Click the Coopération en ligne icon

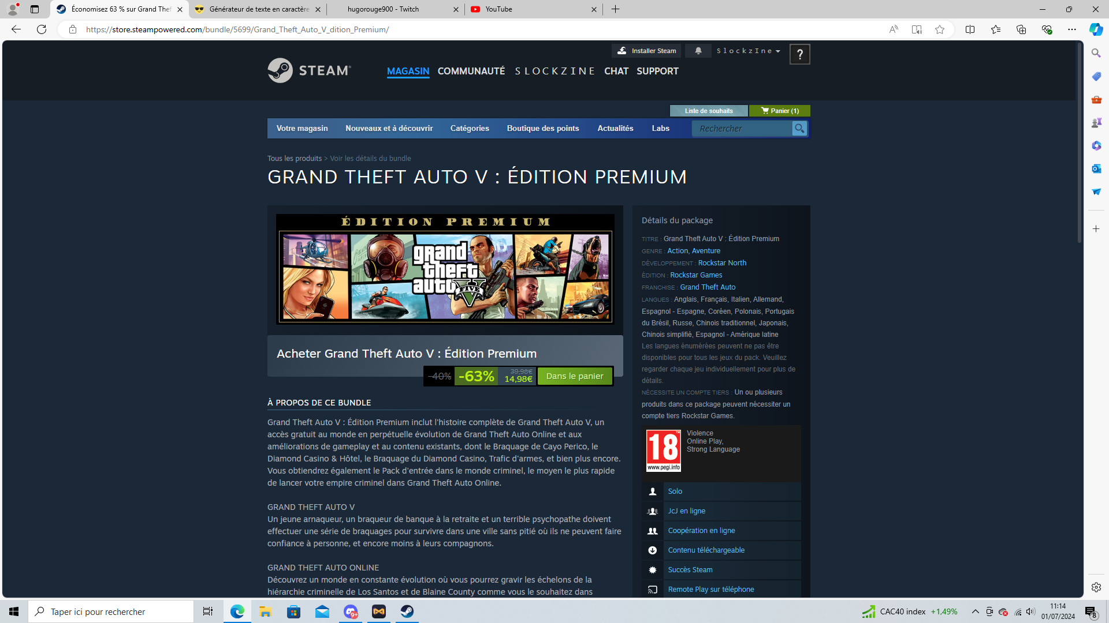(653, 531)
